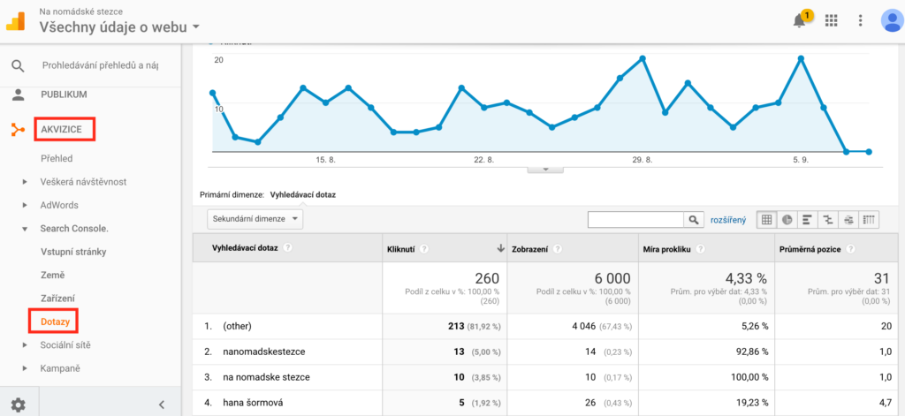
Task: Collapse the left sidebar navigation
Action: point(161,405)
